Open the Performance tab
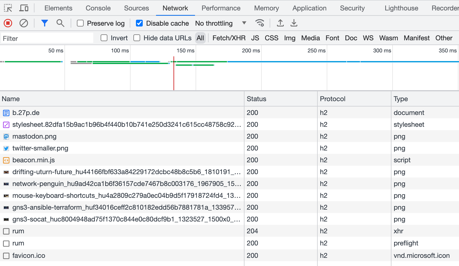The height and width of the screenshot is (266, 459). click(x=221, y=8)
